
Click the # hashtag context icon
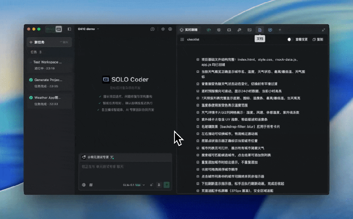pyautogui.click(x=91, y=185)
